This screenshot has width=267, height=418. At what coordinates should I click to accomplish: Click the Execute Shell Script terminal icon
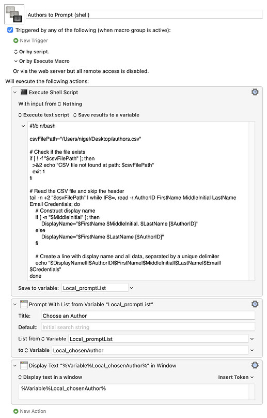[x=24, y=92]
